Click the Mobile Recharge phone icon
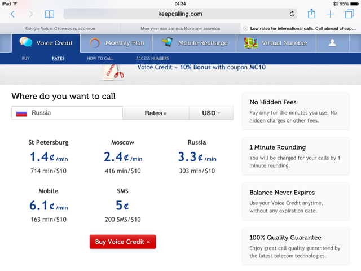The image size is (361, 271). [x=168, y=42]
